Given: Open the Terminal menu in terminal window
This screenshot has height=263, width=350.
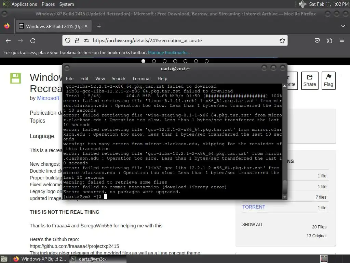Looking at the screenshot, I should (x=141, y=78).
